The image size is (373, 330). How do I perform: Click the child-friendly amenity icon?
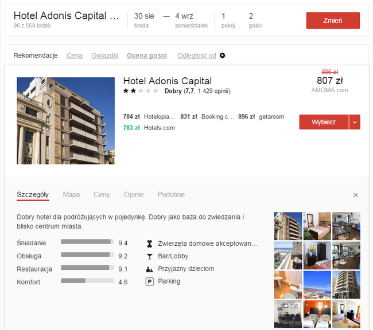point(150,269)
